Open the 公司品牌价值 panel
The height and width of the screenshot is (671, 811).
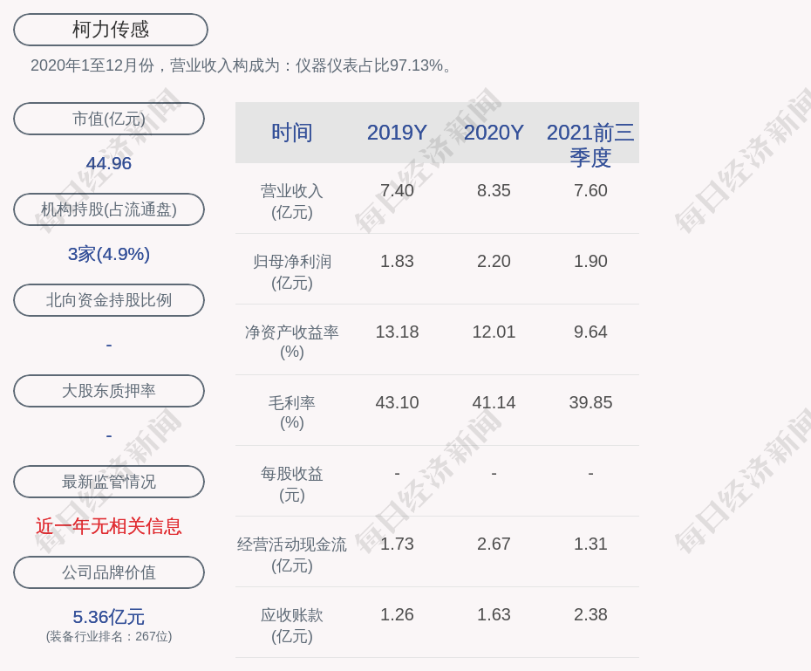tap(108, 572)
